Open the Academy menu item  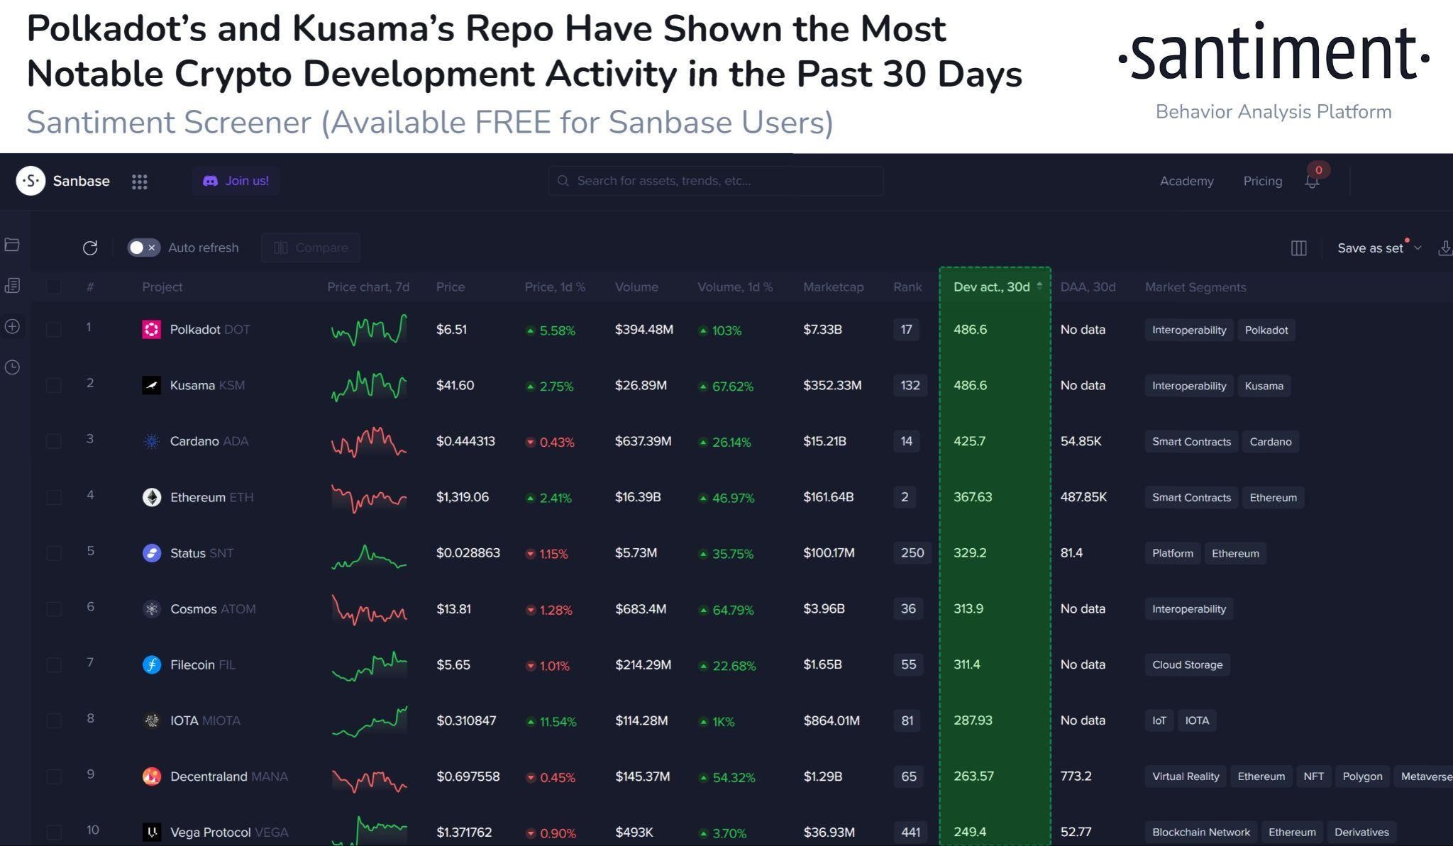(x=1186, y=181)
